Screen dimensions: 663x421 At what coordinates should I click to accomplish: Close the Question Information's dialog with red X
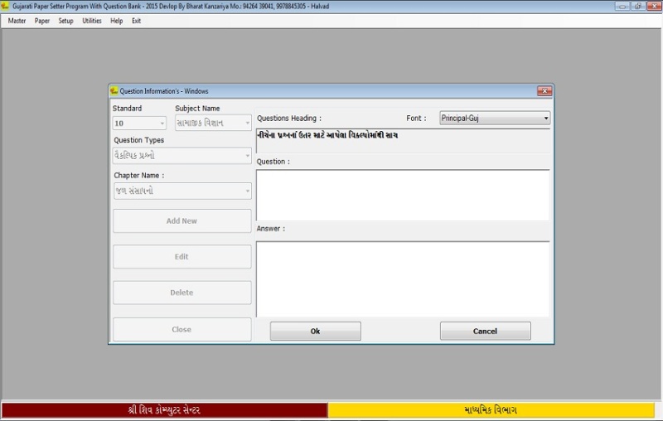544,90
